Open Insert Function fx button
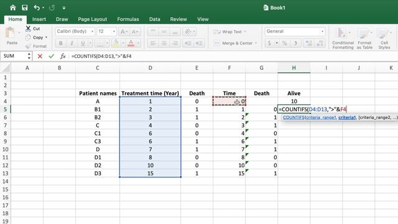Image resolution: width=398 pixels, height=224 pixels. click(x=63, y=56)
